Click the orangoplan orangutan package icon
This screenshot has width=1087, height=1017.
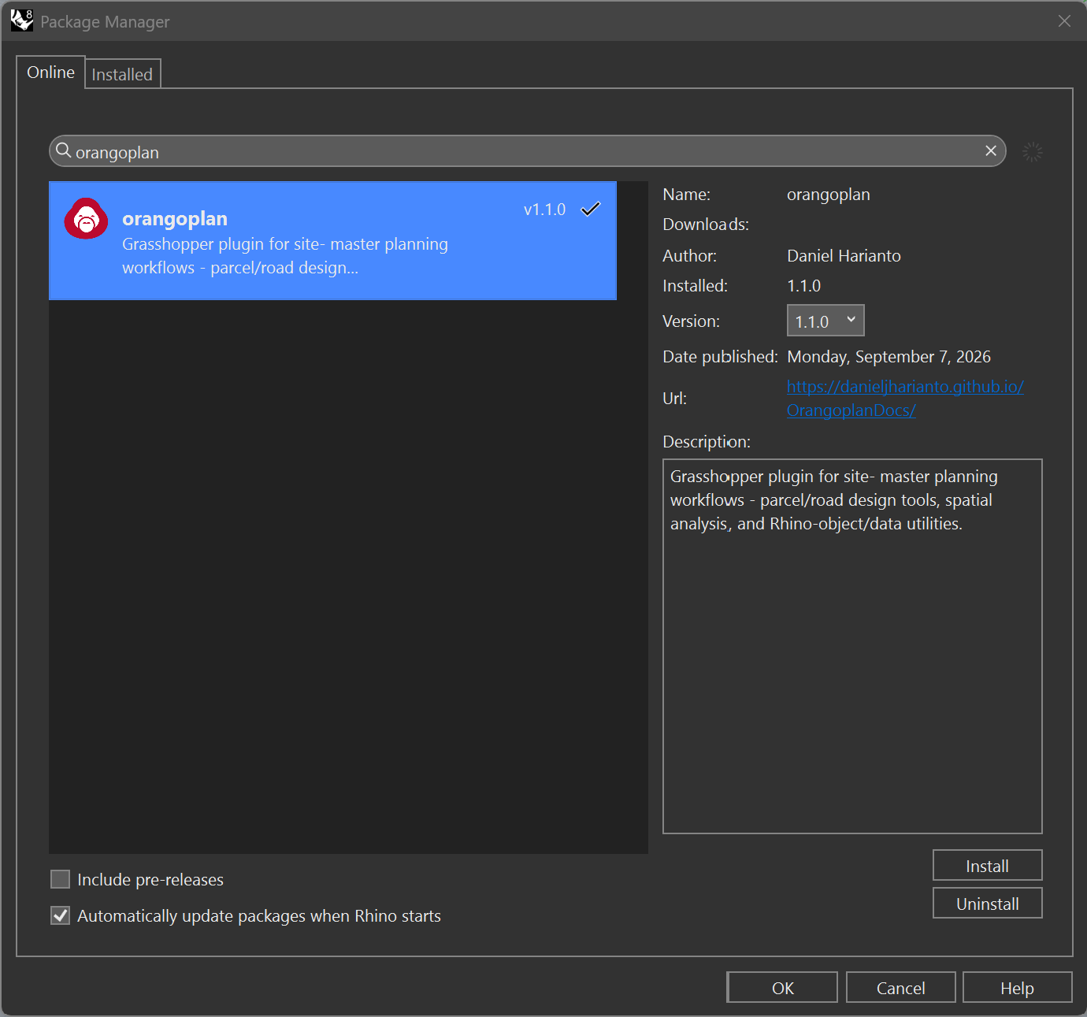pyautogui.click(x=86, y=218)
